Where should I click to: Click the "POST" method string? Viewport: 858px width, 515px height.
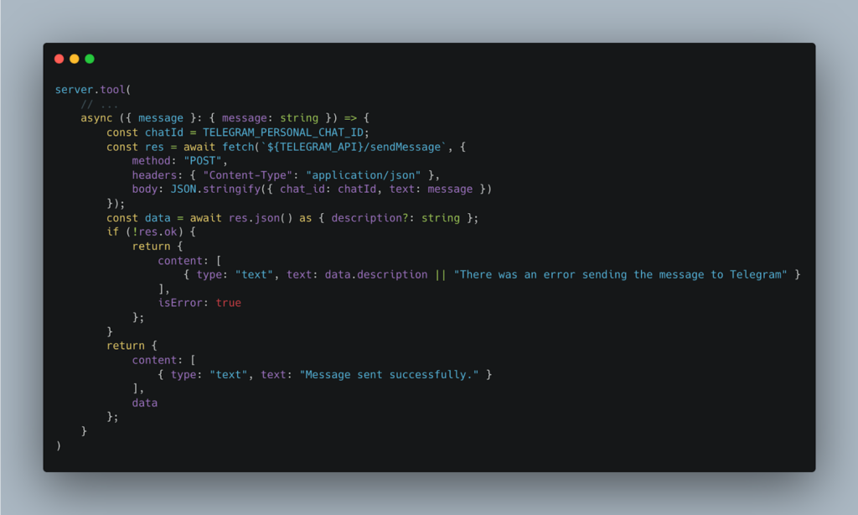pos(203,160)
